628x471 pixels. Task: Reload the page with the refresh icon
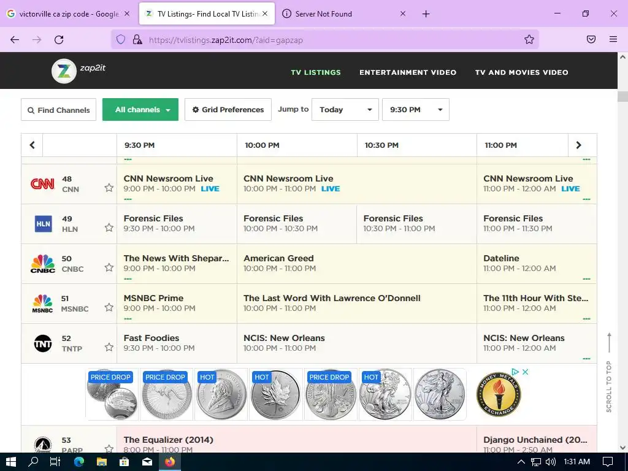(x=59, y=40)
